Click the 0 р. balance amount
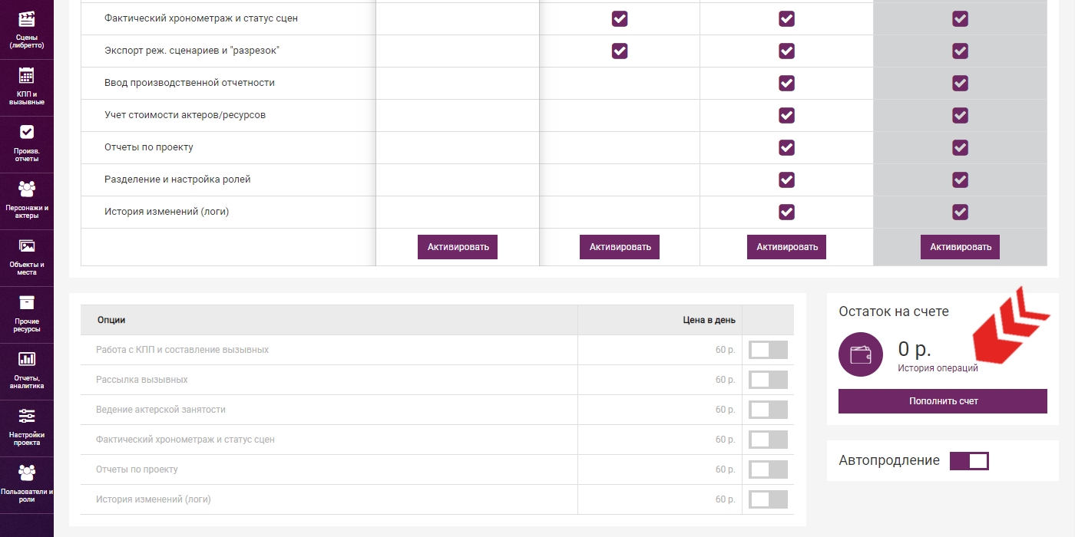 [x=915, y=350]
